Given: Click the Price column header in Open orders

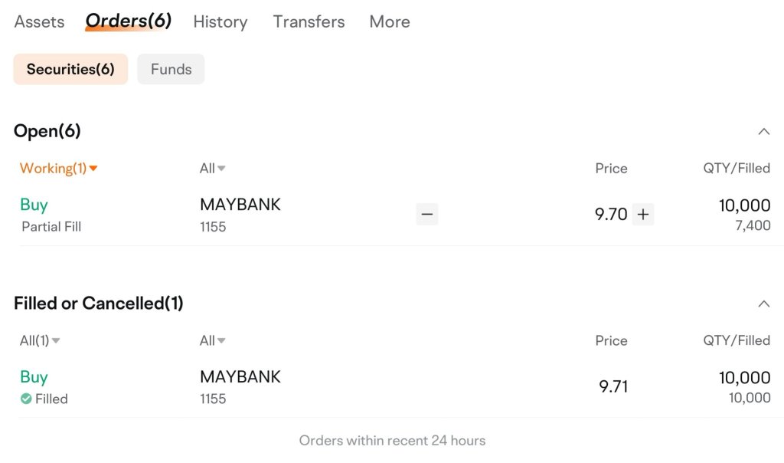Looking at the screenshot, I should 611,168.
